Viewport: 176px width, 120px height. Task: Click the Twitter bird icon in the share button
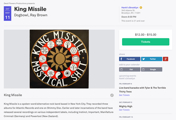click(x=143, y=59)
